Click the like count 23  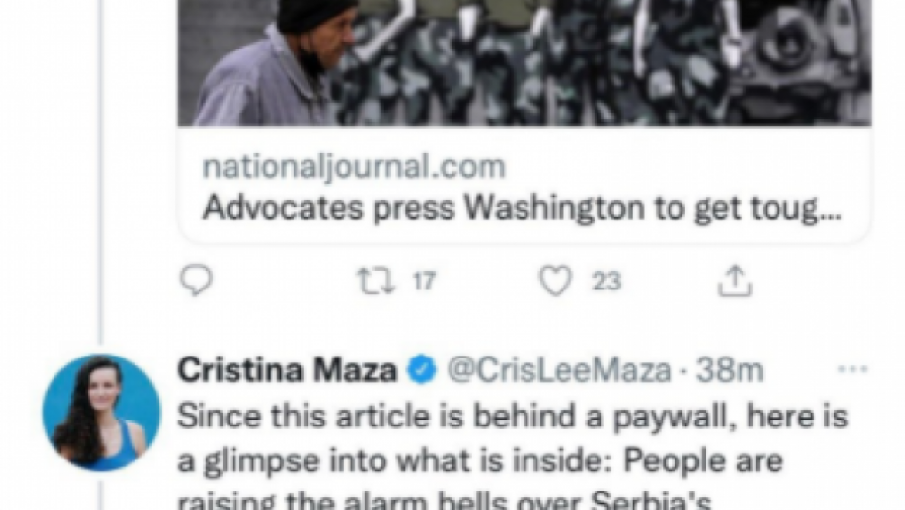point(606,281)
